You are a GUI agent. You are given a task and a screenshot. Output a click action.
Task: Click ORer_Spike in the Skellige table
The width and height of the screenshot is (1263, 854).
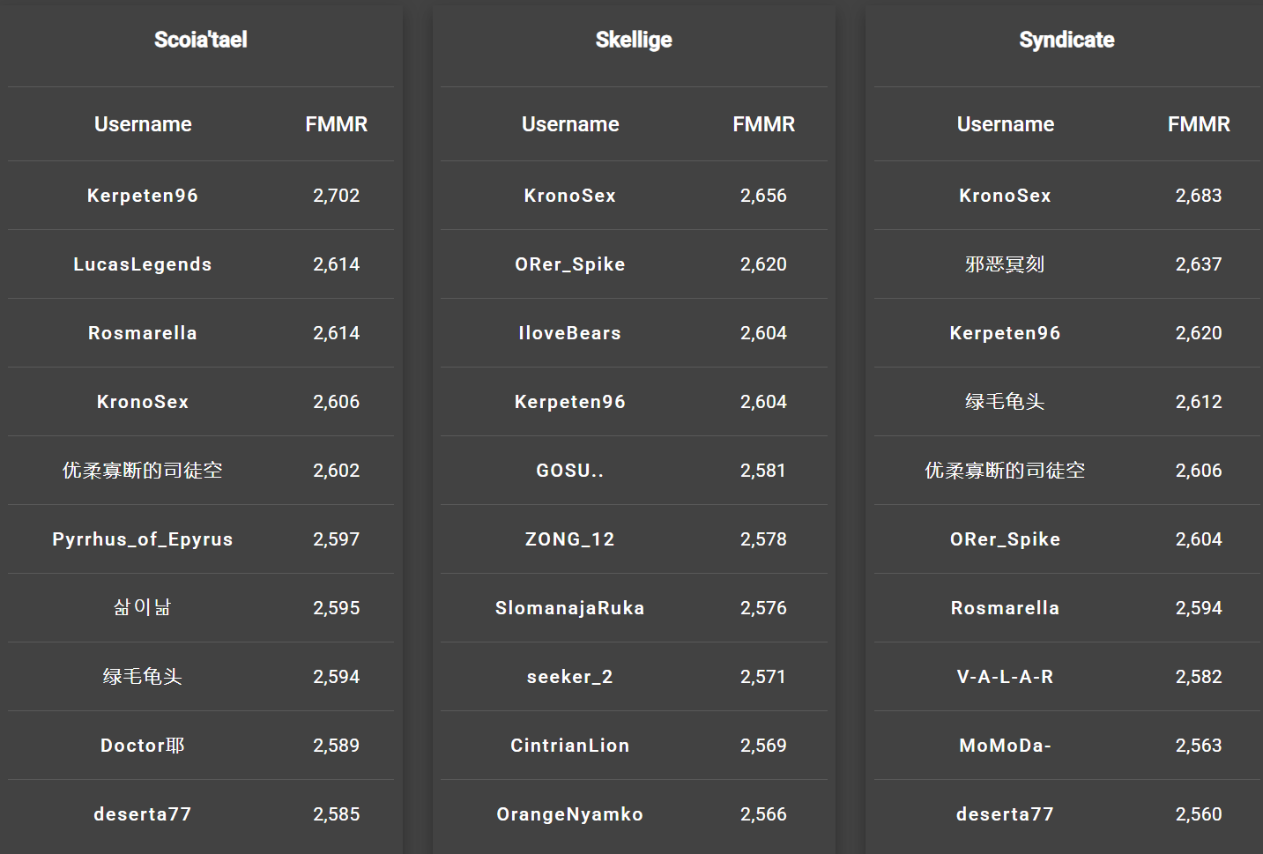coord(570,264)
